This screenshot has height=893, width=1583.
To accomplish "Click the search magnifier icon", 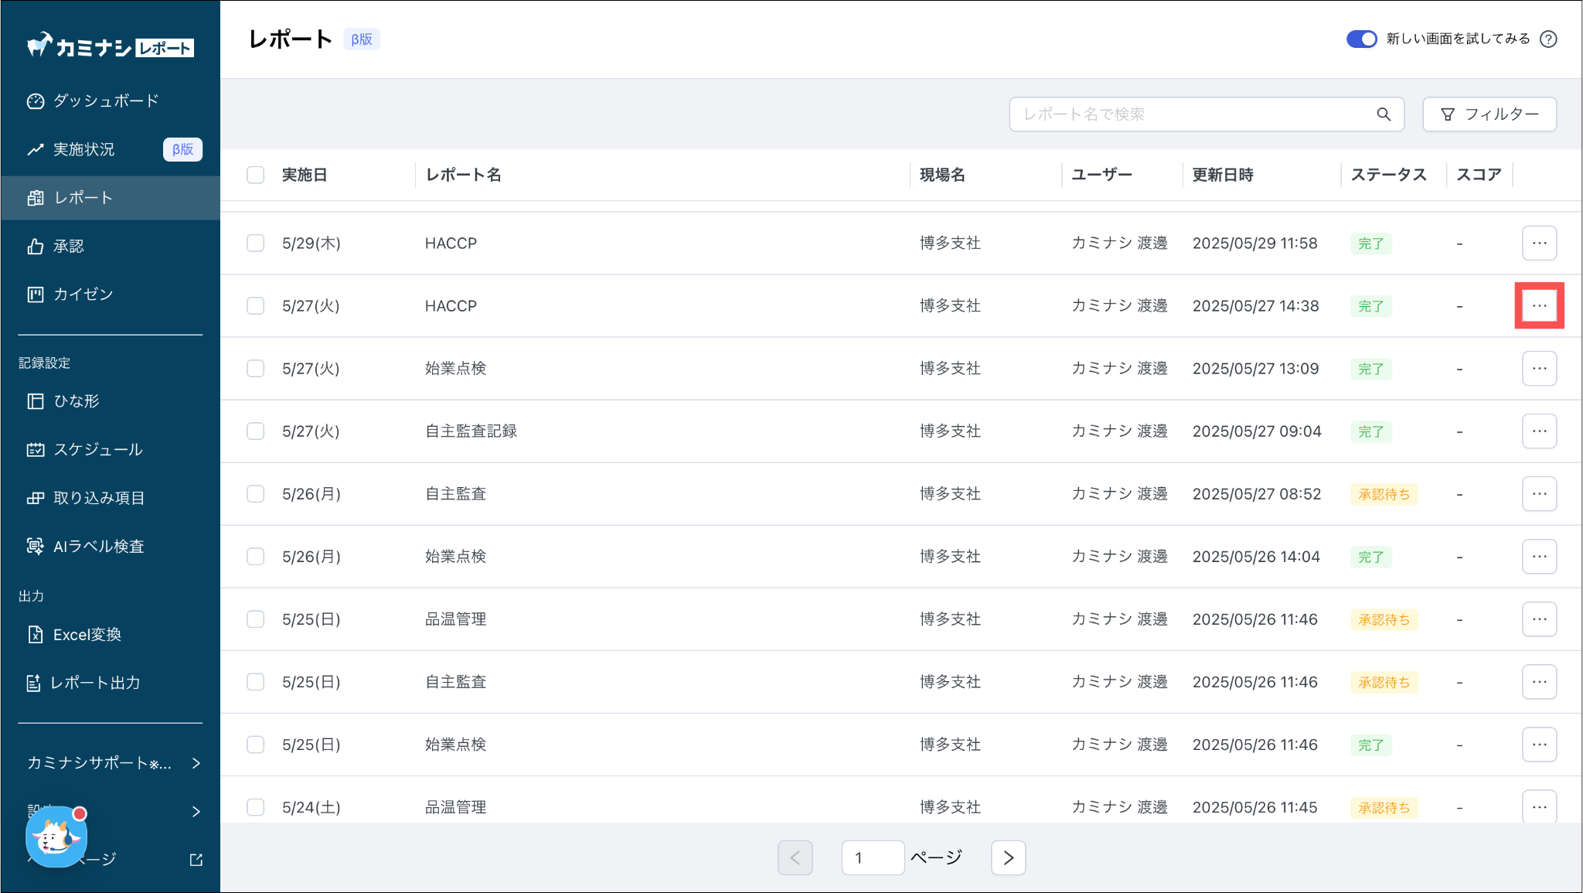I will 1384,114.
